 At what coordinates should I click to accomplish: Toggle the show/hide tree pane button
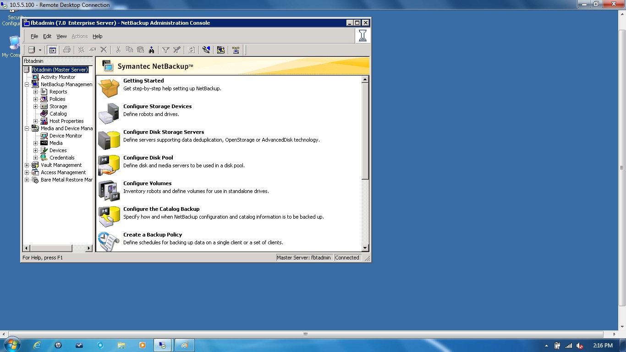[x=52, y=49]
